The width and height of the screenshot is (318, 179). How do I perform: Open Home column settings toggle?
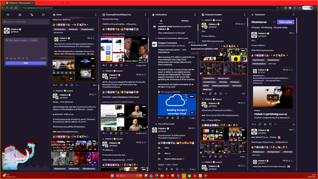96,15
